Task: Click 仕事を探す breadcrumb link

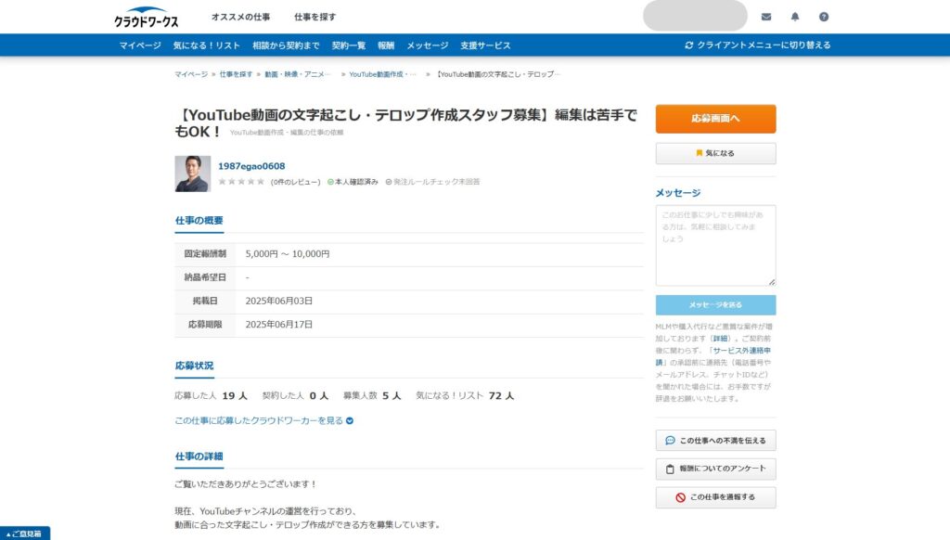Action: click(236, 74)
